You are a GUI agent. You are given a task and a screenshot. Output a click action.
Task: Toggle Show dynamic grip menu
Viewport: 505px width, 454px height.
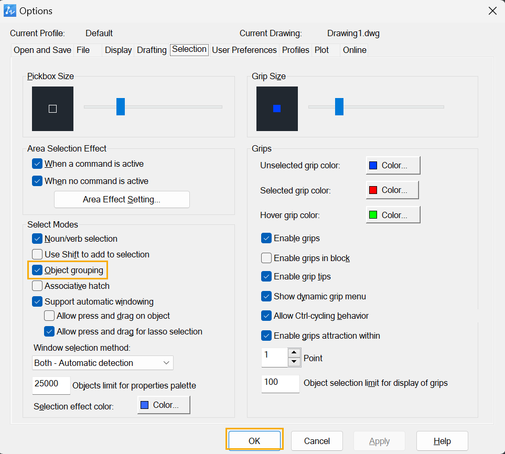tap(266, 296)
